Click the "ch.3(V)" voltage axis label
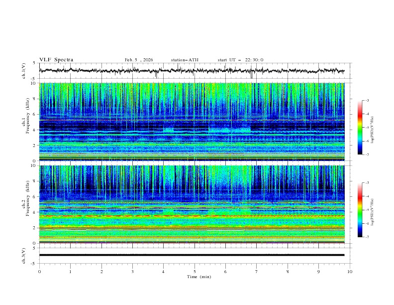Screen dimensions: 394x305 coord(24,256)
